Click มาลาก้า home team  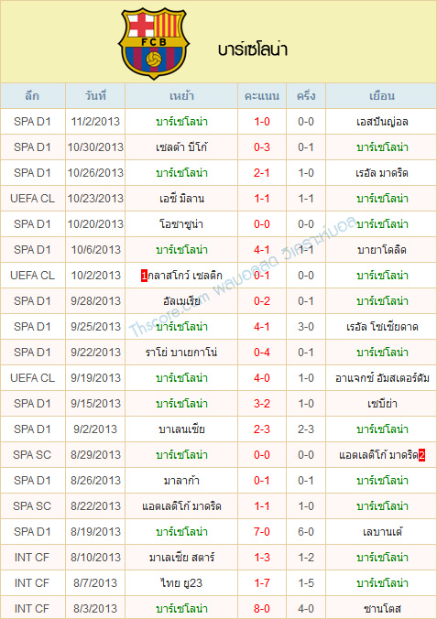[181, 481]
